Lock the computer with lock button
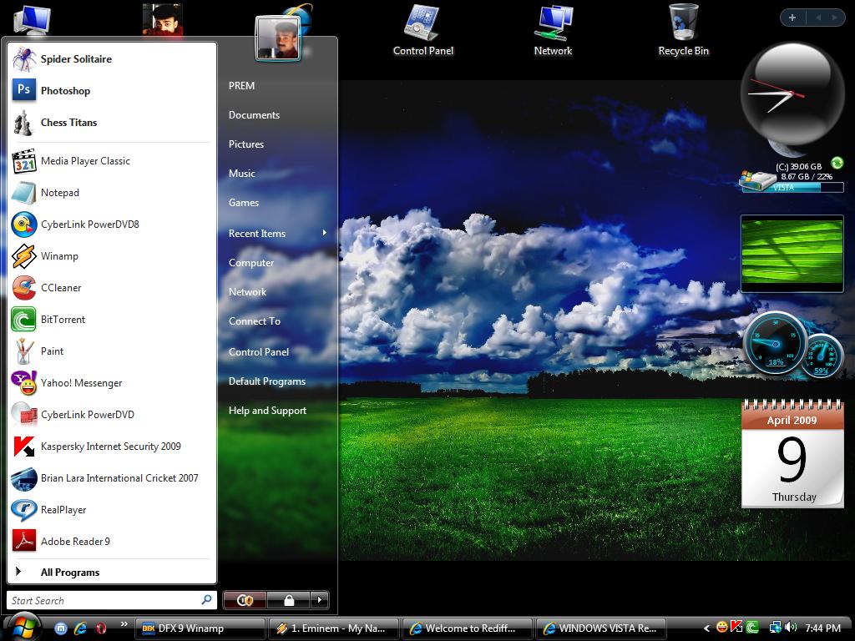 (x=288, y=600)
